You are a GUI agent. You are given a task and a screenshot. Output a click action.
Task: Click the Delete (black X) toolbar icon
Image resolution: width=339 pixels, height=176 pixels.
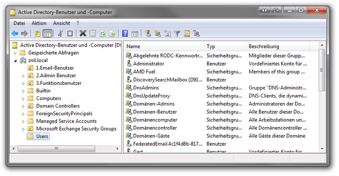83,34
